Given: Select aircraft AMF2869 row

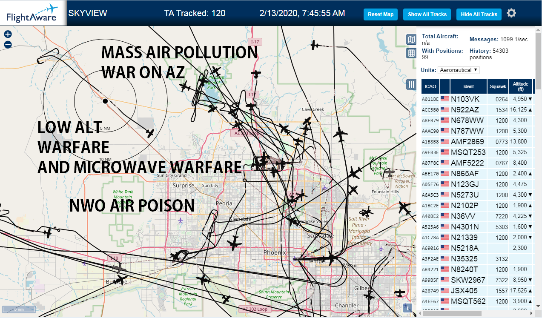Looking at the screenshot, I should click(477, 141).
